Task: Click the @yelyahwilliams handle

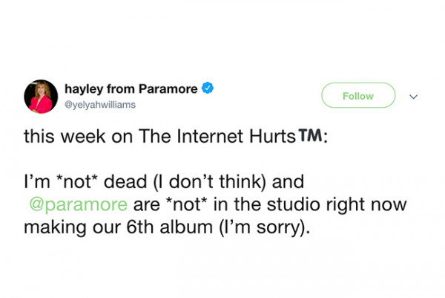Action: pos(101,106)
